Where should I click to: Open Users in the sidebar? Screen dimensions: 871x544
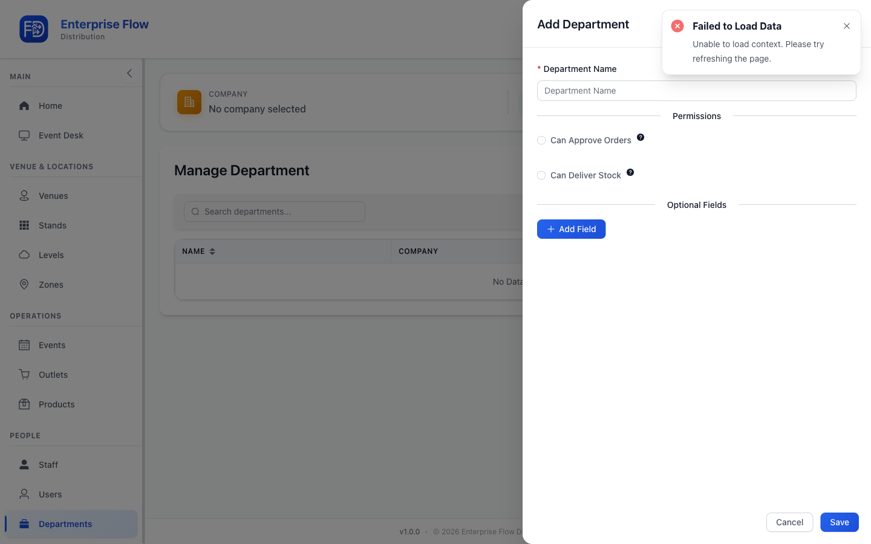71,494
